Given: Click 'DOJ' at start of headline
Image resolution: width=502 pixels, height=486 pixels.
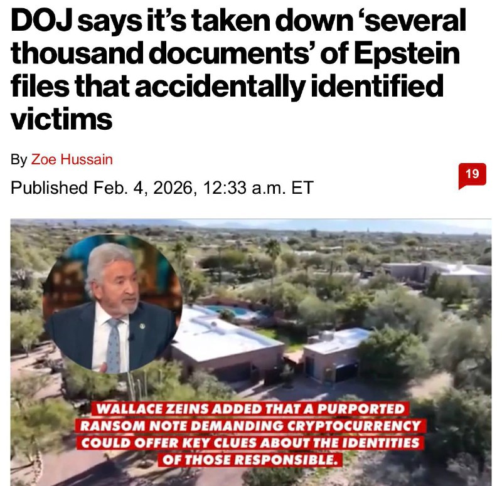Looking at the screenshot, I should pos(41,20).
